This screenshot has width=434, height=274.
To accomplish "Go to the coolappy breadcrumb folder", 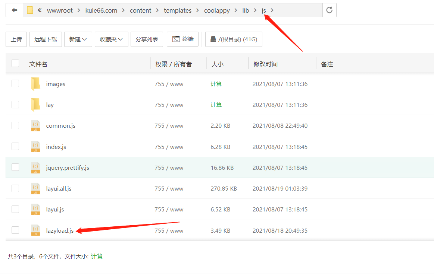I will point(217,10).
